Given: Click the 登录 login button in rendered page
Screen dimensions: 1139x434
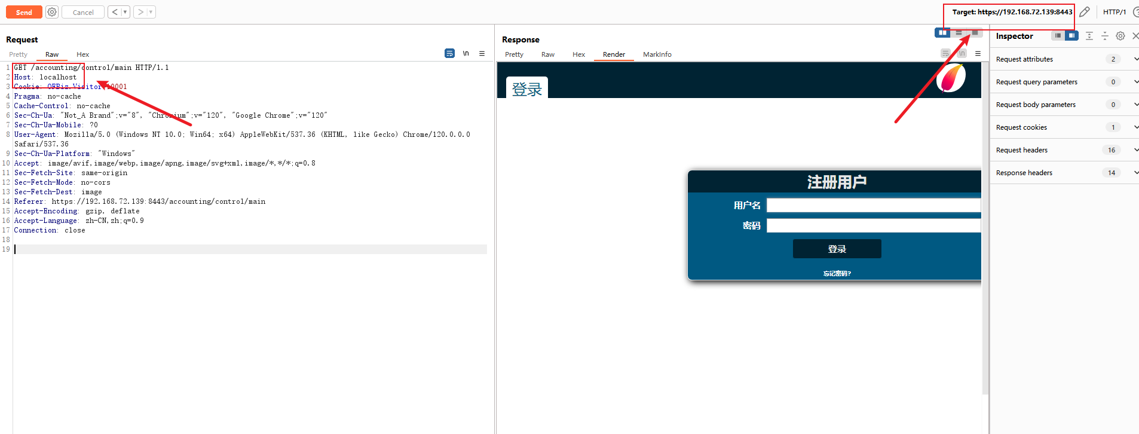Looking at the screenshot, I should tap(837, 249).
